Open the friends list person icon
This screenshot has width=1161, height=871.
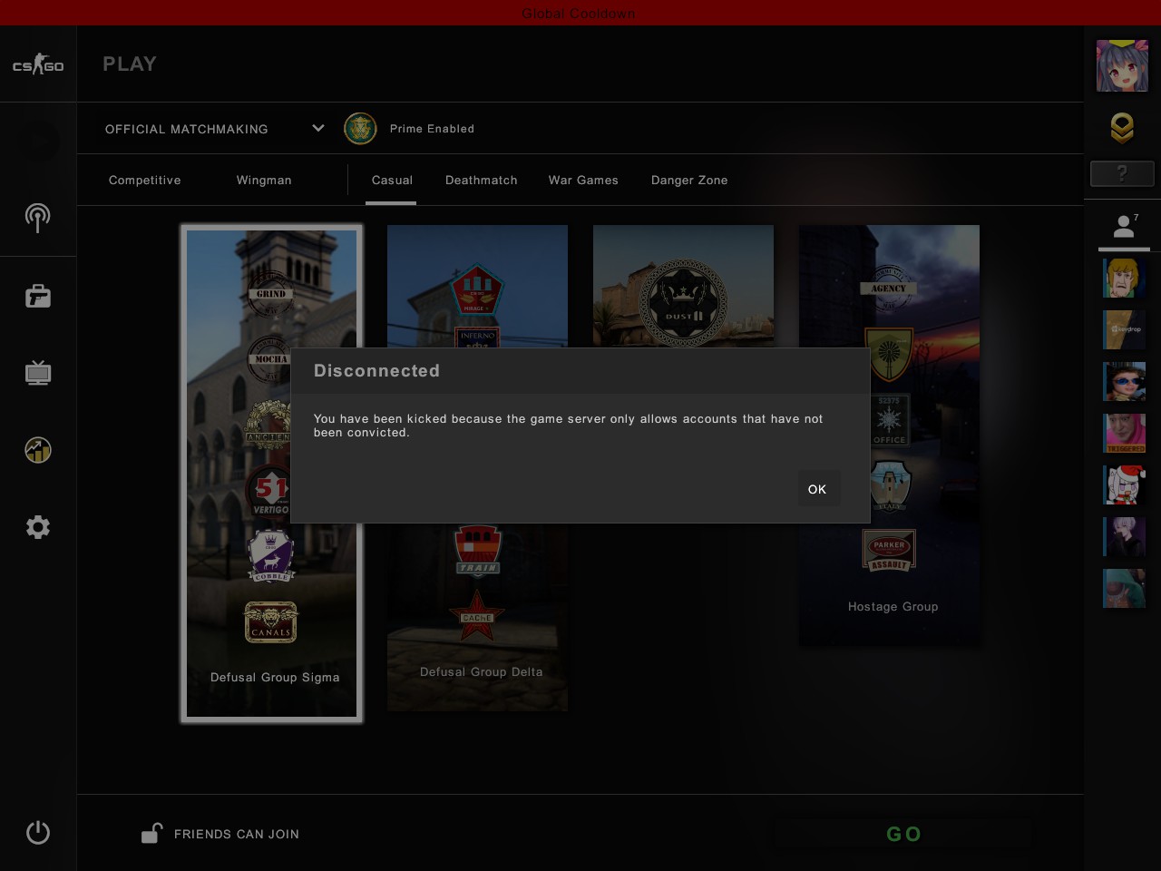click(1125, 226)
